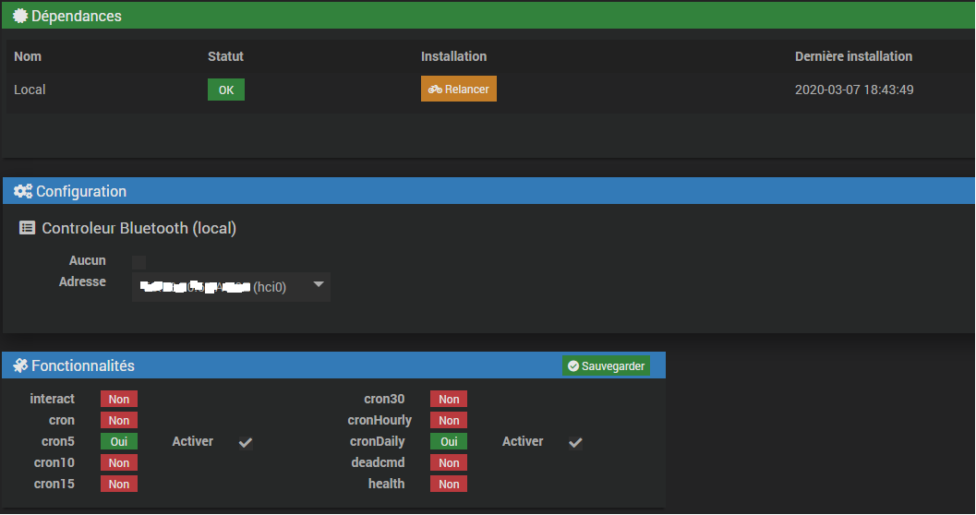Click the Fonctionnalités puzzle icon

point(20,366)
